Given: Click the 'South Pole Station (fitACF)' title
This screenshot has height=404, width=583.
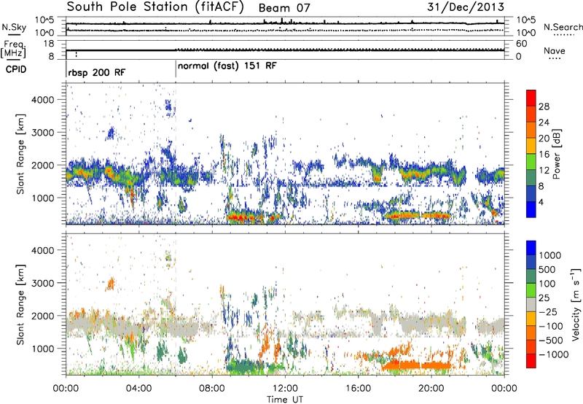Looking at the screenshot, I should pyautogui.click(x=155, y=7).
